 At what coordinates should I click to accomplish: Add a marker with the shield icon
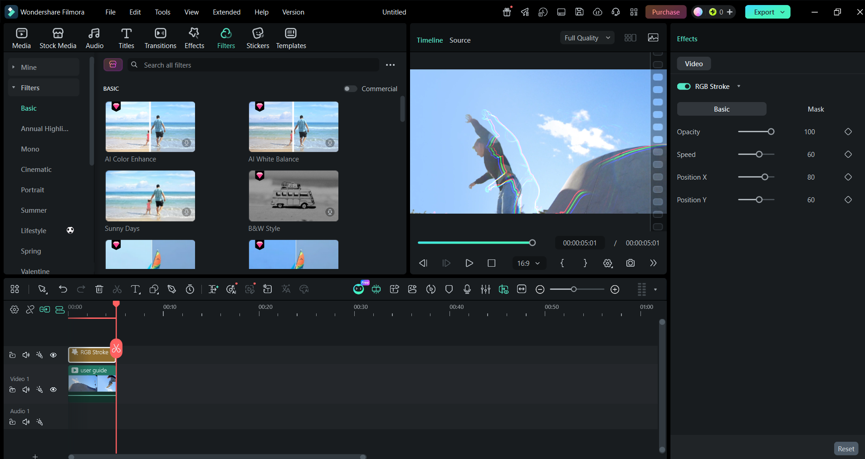click(x=449, y=289)
